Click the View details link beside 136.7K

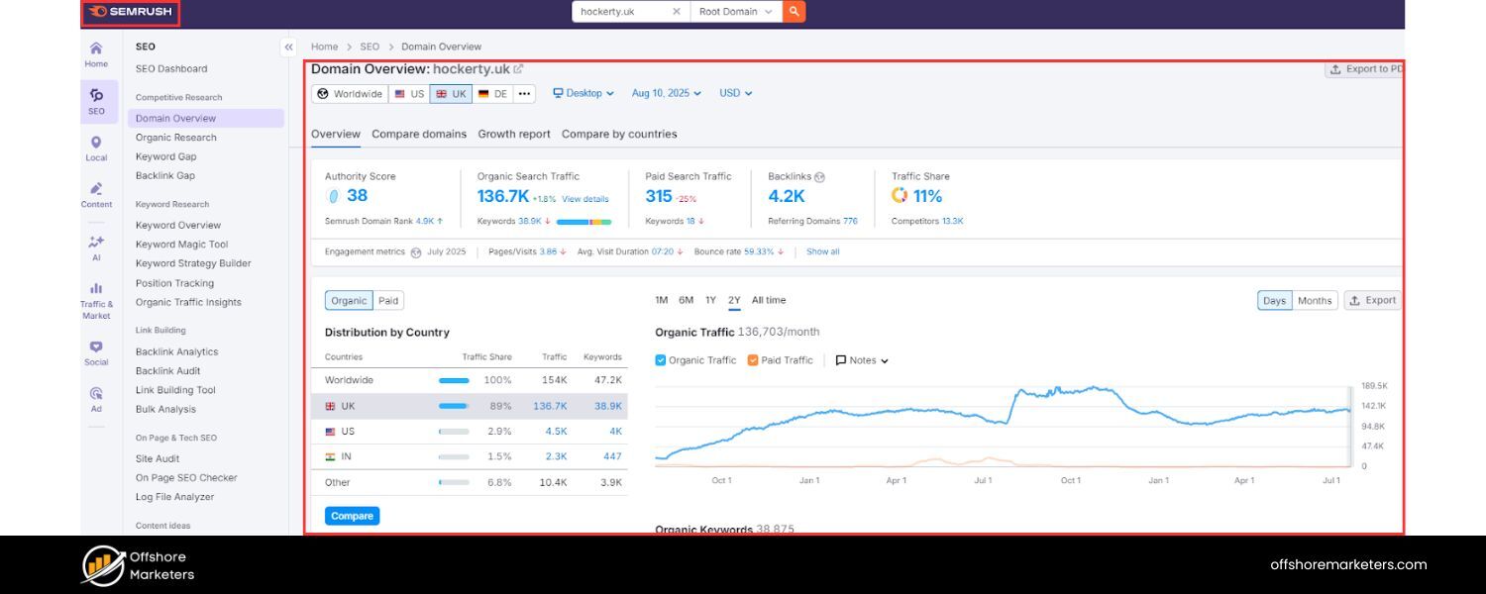click(x=586, y=198)
